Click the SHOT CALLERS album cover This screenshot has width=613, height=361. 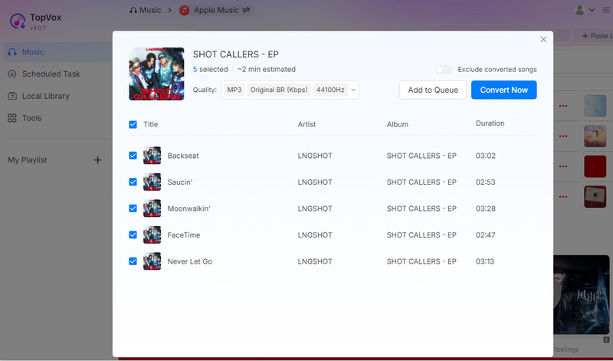coord(156,74)
